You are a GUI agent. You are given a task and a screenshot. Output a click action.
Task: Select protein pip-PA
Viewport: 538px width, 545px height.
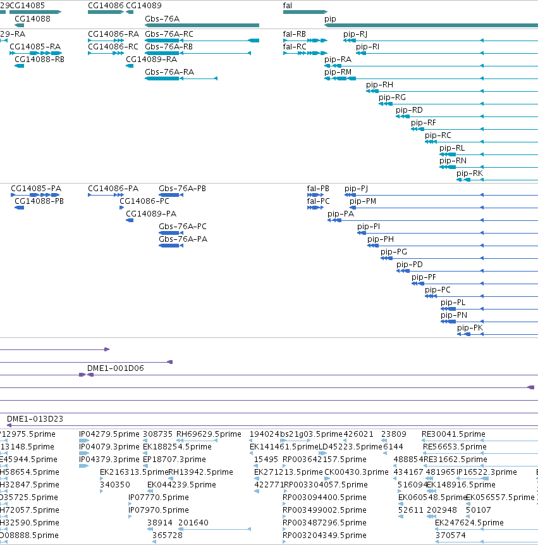[x=432, y=220]
